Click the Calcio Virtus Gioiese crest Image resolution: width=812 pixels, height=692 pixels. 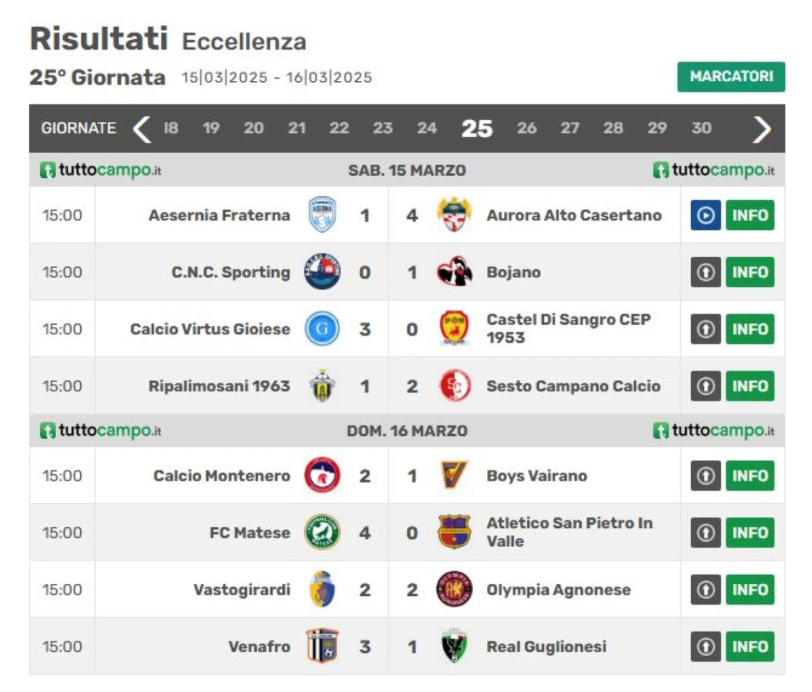click(322, 329)
